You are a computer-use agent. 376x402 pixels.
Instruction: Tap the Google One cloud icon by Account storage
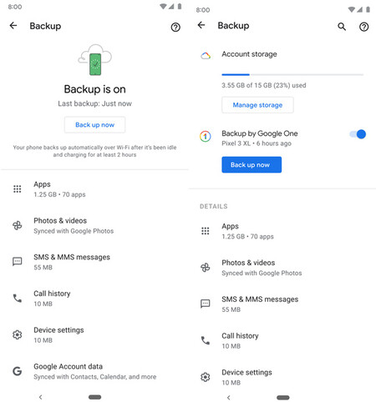click(206, 56)
